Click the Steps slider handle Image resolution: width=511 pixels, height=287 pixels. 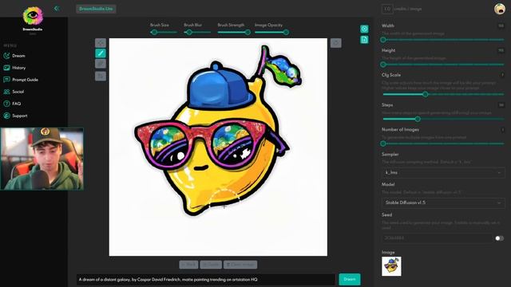coord(418,119)
